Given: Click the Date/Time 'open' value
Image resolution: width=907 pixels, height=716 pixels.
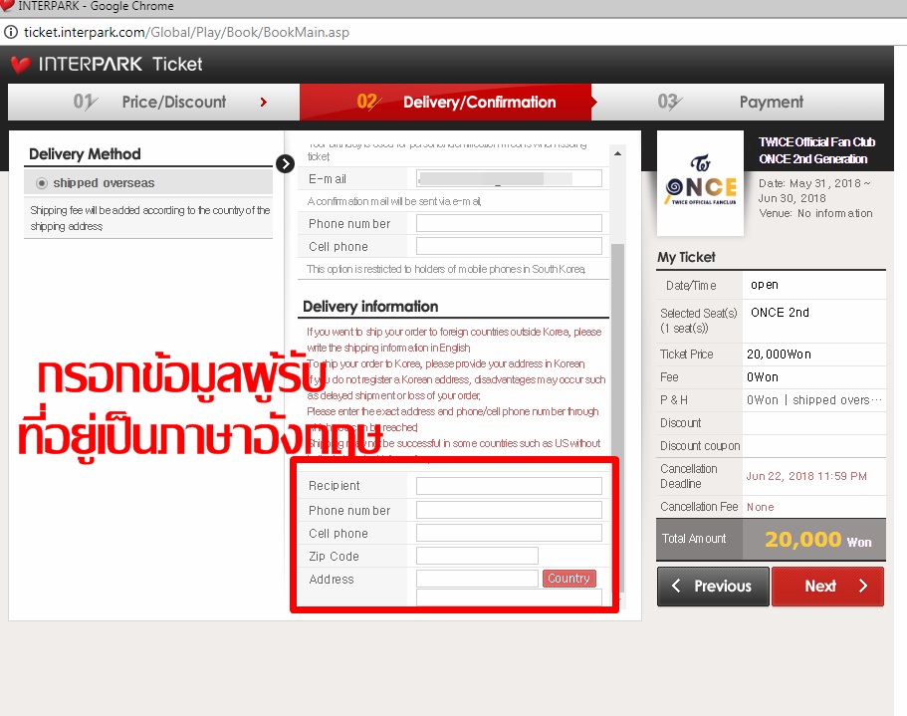Looking at the screenshot, I should (764, 285).
